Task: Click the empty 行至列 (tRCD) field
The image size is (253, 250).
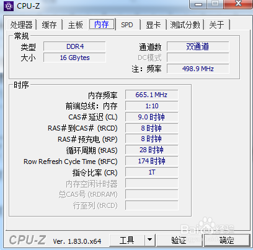Action: coord(151,205)
